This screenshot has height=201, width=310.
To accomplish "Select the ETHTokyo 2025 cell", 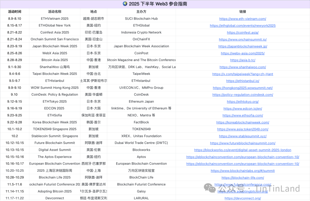I will point(55,102).
